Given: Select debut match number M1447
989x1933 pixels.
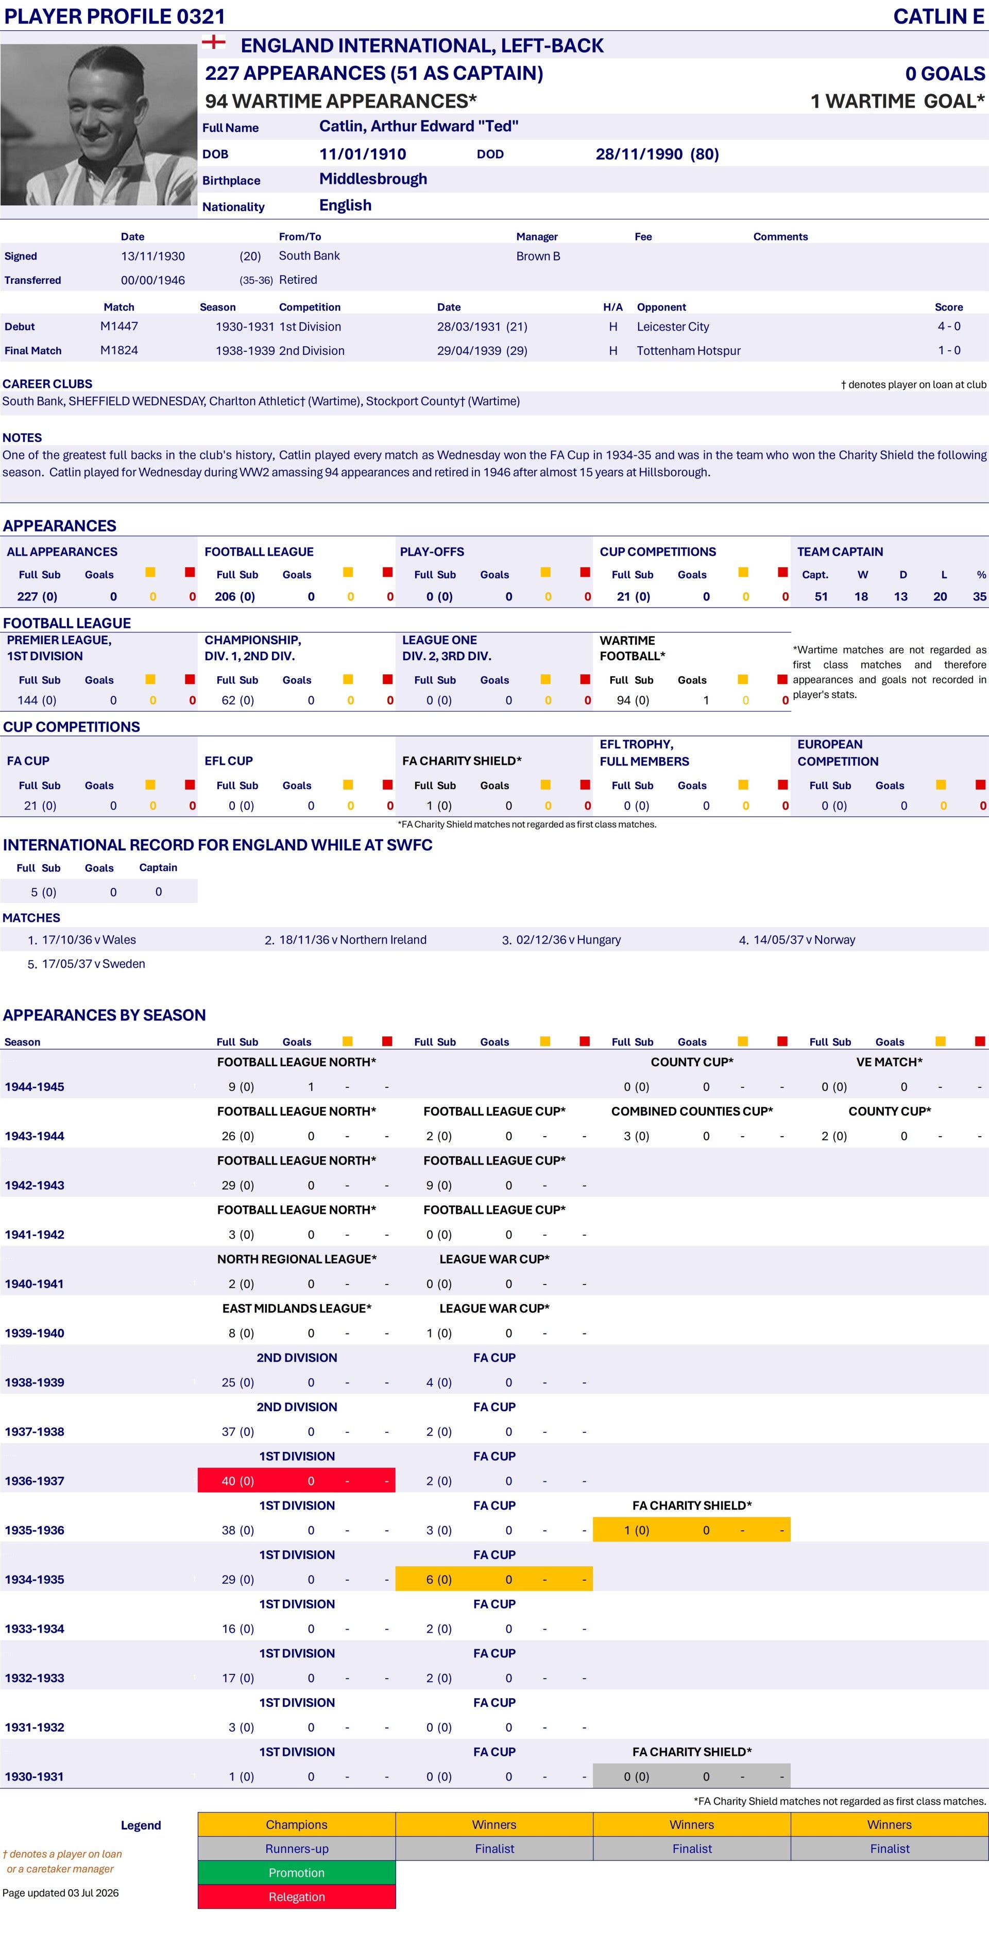Looking at the screenshot, I should (x=120, y=327).
